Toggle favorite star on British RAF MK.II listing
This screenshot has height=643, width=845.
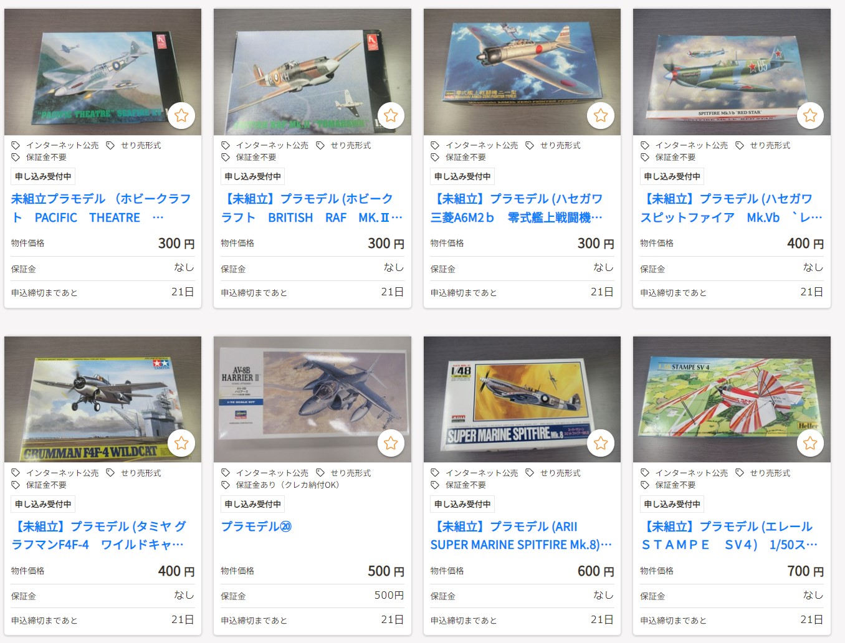pyautogui.click(x=391, y=115)
